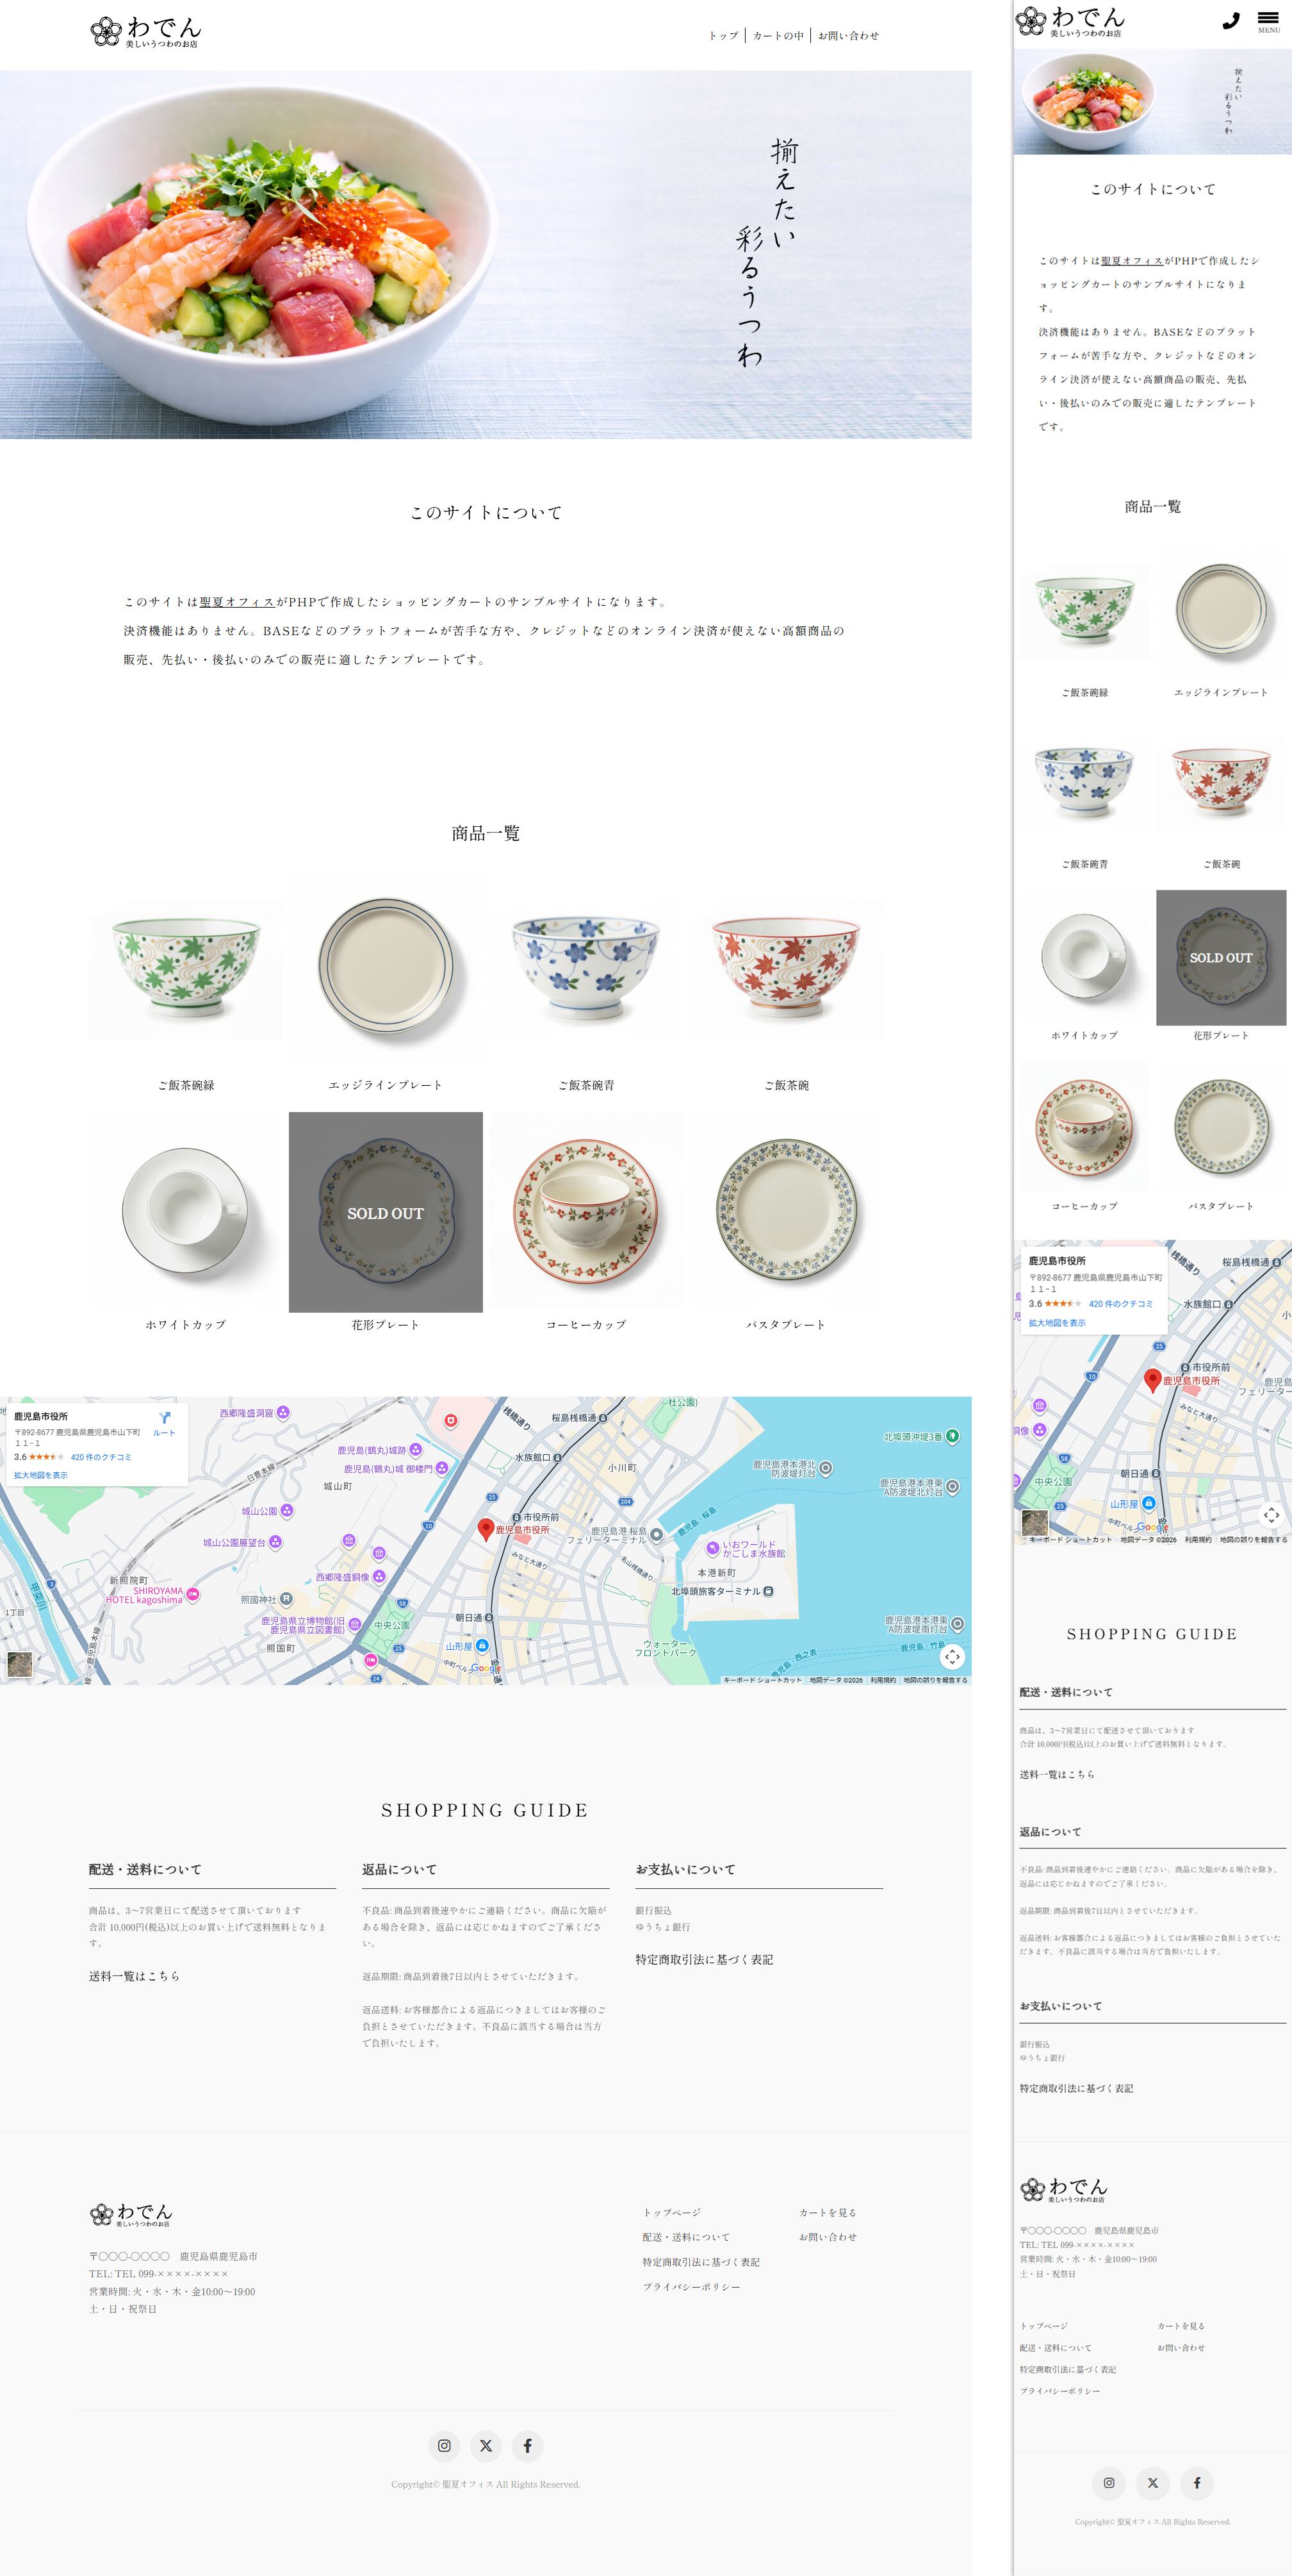Open お問い合わせ in the header navigation
This screenshot has width=1292, height=2576.
[x=848, y=36]
